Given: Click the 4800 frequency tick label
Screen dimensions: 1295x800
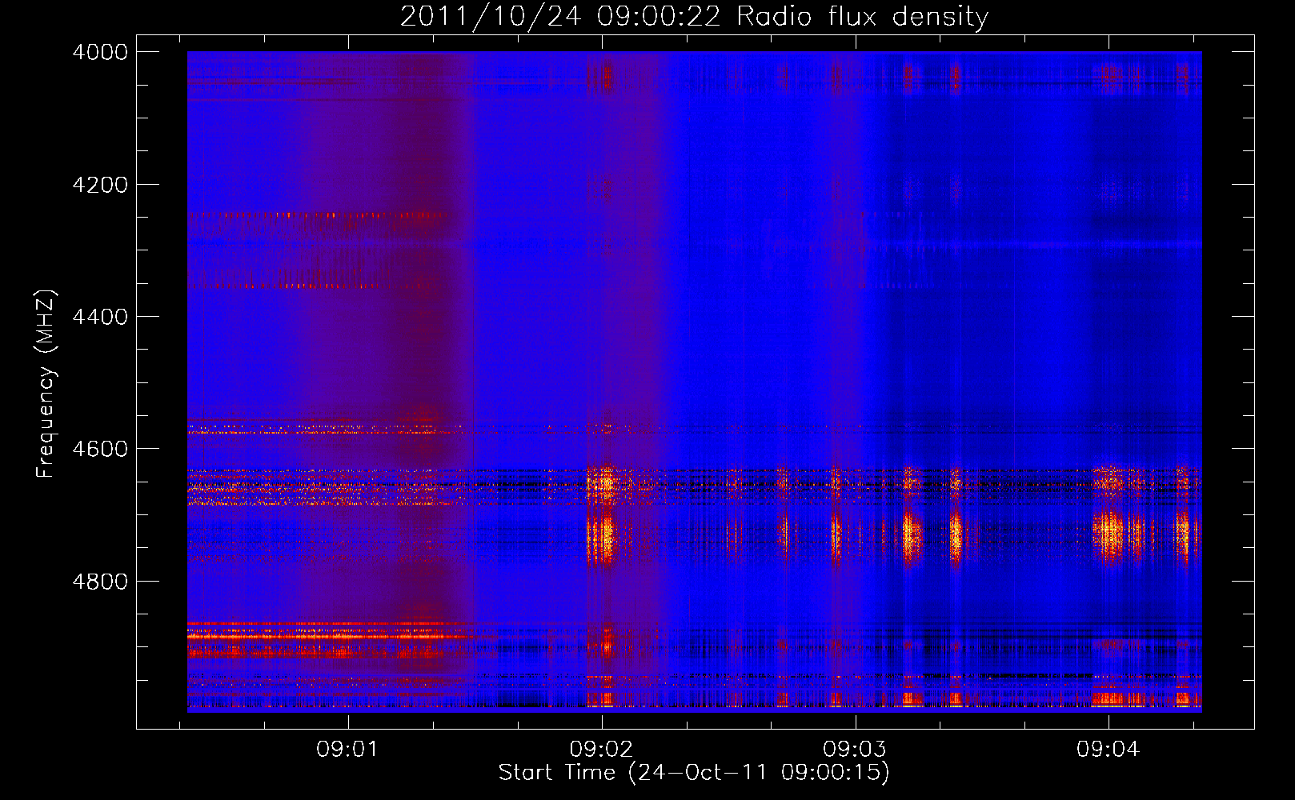Looking at the screenshot, I should [x=100, y=582].
